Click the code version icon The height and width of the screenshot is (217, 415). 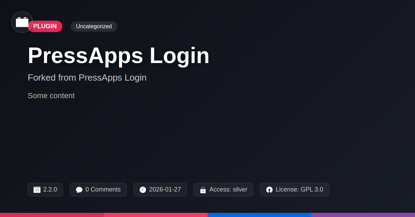pos(37,190)
